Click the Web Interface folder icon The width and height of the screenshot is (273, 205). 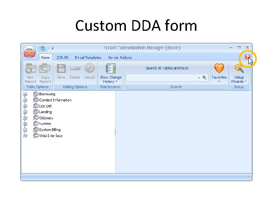[36, 136]
